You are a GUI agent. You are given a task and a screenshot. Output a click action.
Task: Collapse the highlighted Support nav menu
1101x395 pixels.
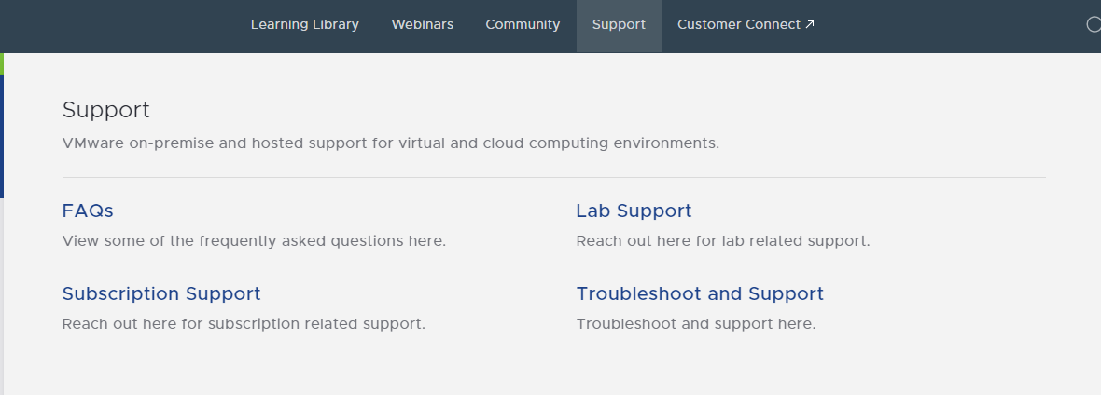point(619,26)
